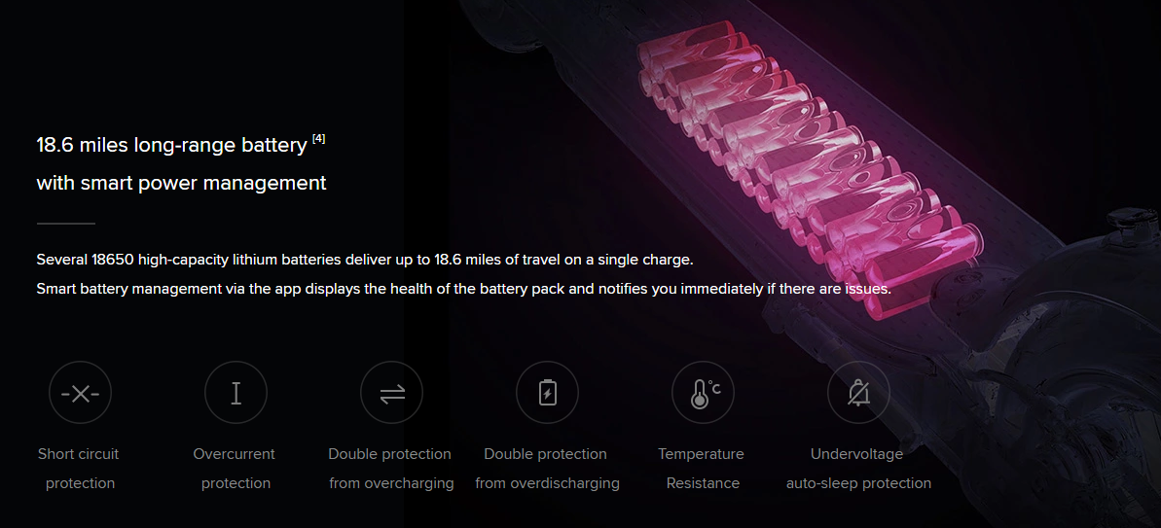Click the overcharging double-arrow icon
Image resolution: width=1161 pixels, height=528 pixels.
[x=391, y=393]
